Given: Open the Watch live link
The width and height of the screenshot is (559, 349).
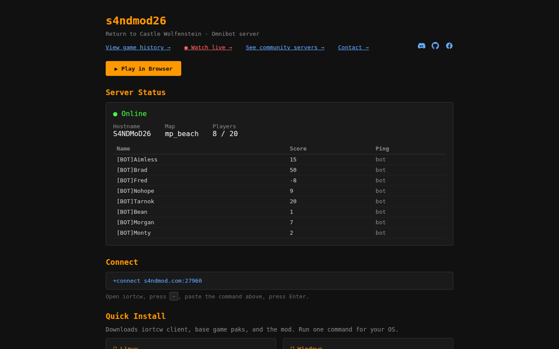Looking at the screenshot, I should (x=208, y=47).
